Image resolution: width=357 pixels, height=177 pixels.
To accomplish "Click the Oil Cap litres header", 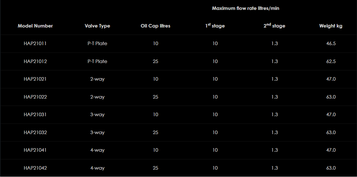I will click(155, 26).
